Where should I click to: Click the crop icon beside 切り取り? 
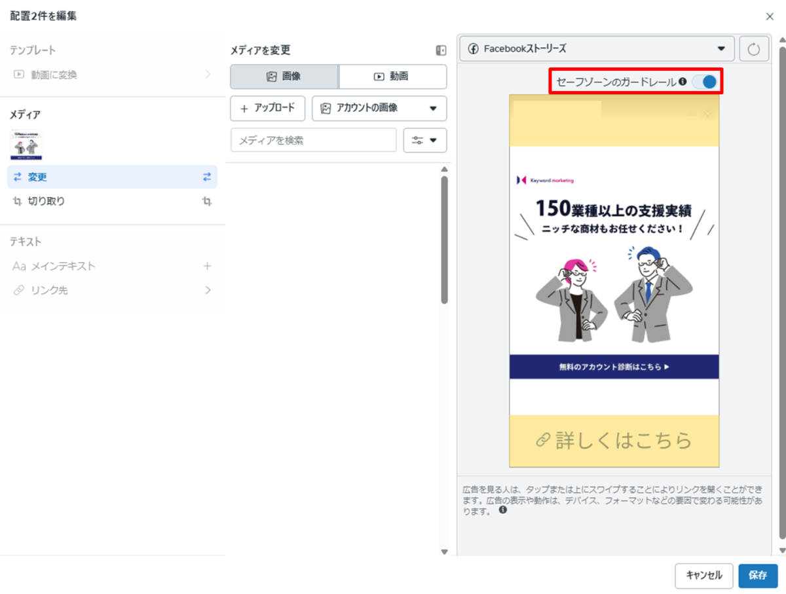coord(207,202)
